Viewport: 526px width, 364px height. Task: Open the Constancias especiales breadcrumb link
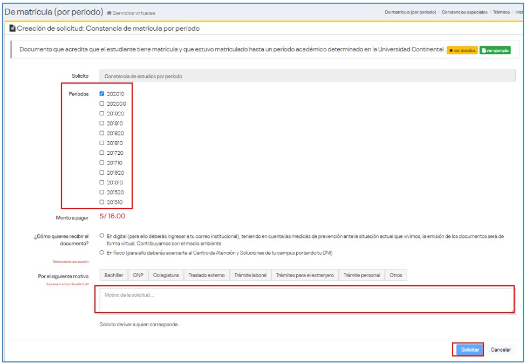[x=464, y=12]
